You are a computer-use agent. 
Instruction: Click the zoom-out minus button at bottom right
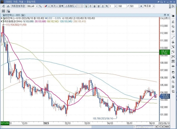(160, 127)
